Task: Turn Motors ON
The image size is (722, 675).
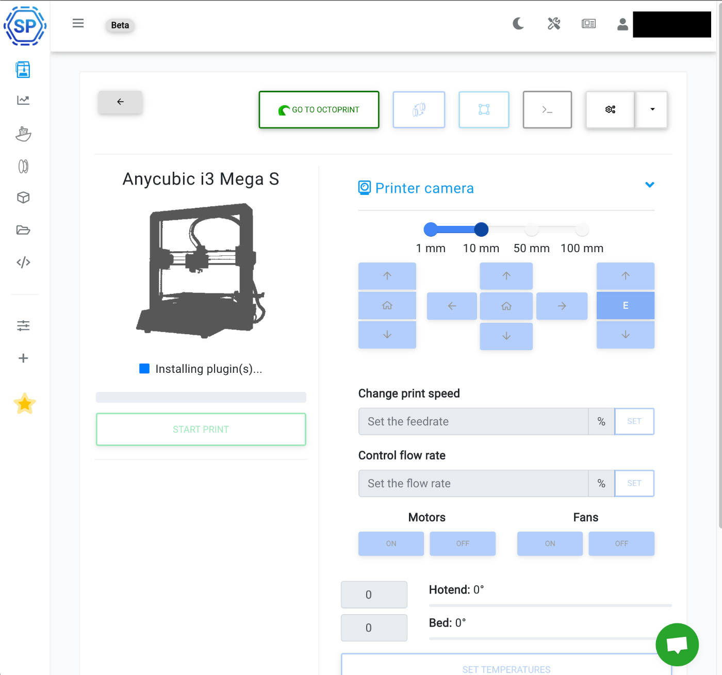Action: [x=391, y=544]
